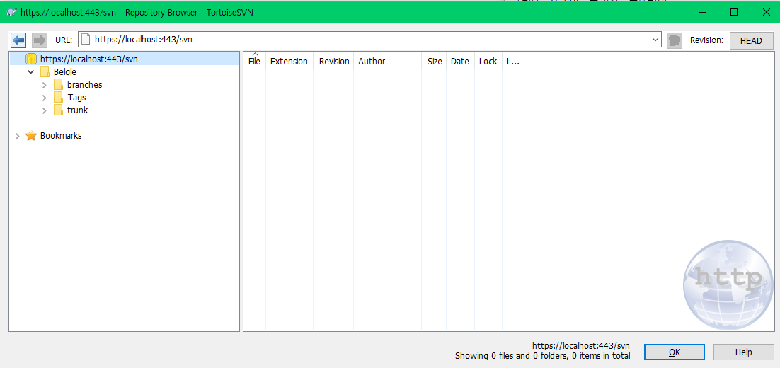Select the trunk folder label
Viewport: 780px width, 368px height.
pos(78,110)
